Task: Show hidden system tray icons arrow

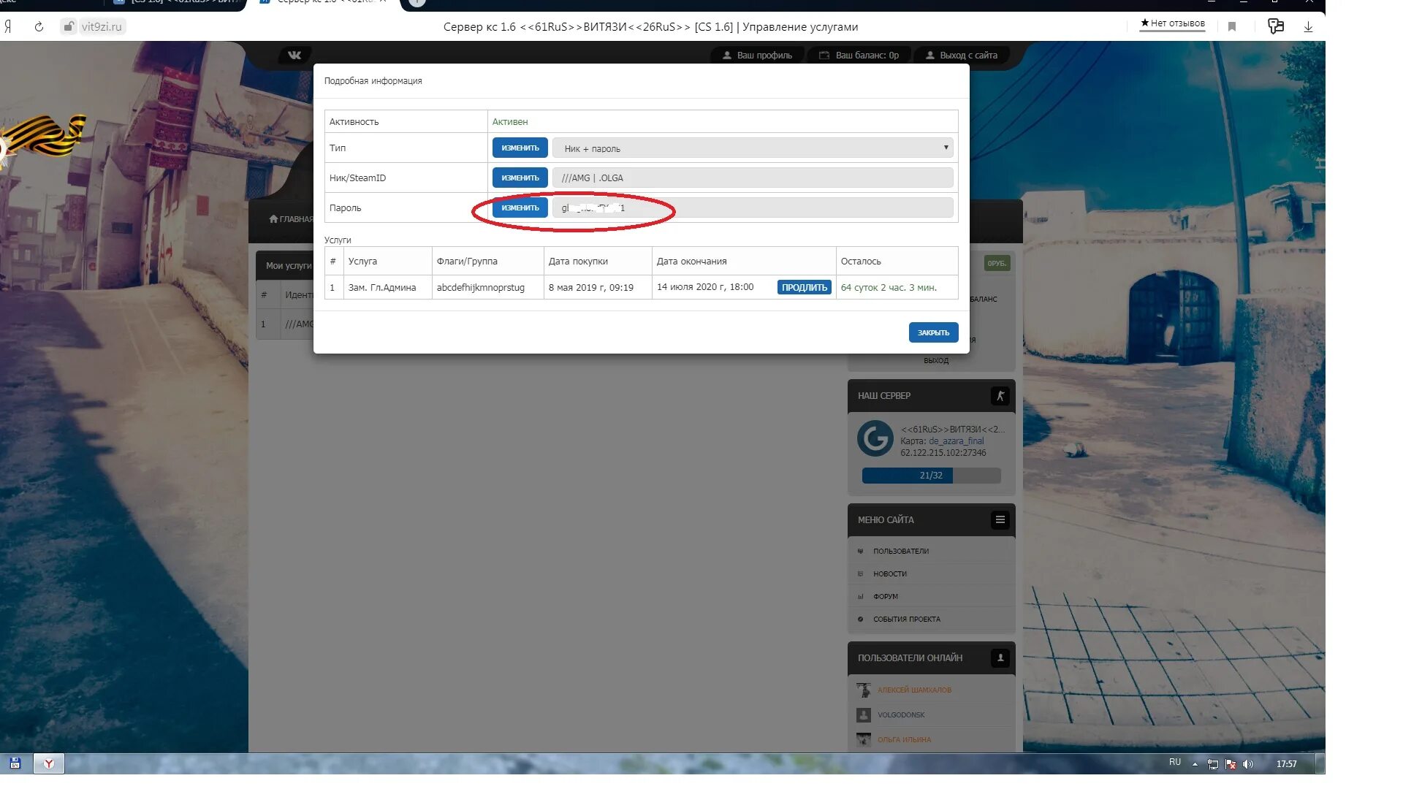Action: point(1195,764)
